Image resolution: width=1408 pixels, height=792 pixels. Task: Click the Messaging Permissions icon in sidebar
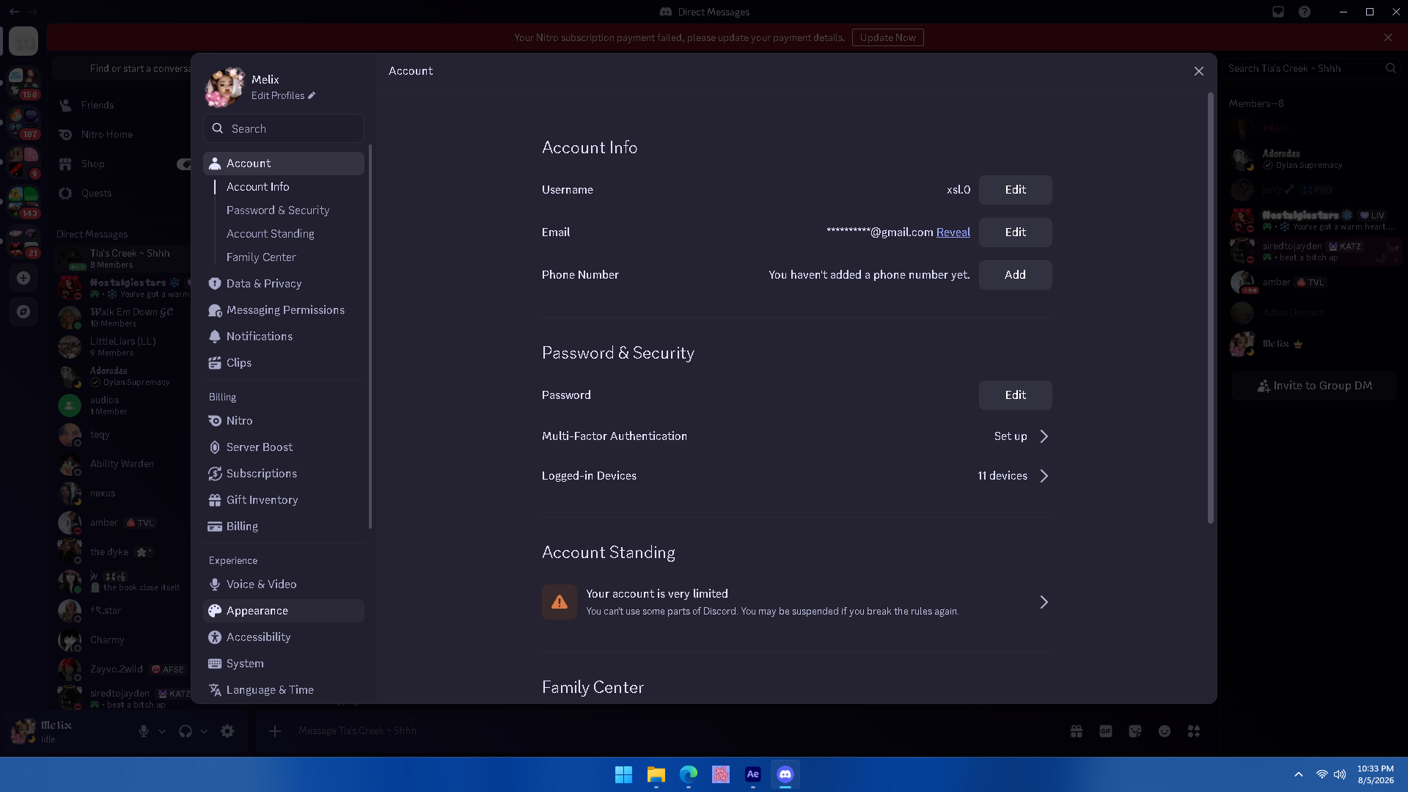click(215, 310)
